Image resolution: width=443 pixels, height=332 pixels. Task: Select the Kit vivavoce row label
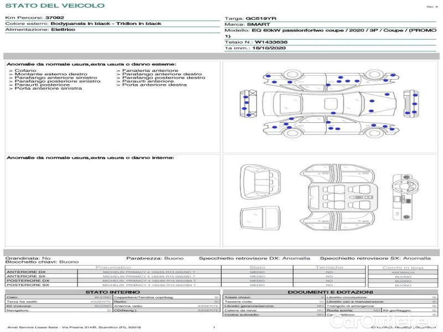pyautogui.click(x=19, y=306)
